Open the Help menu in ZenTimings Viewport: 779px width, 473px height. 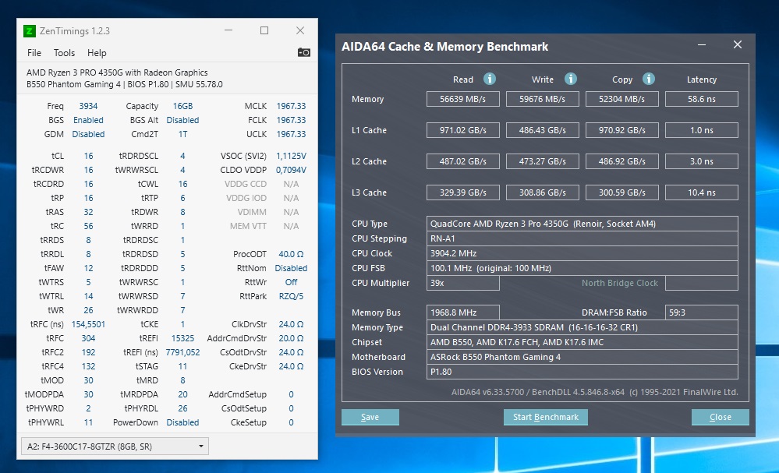97,53
